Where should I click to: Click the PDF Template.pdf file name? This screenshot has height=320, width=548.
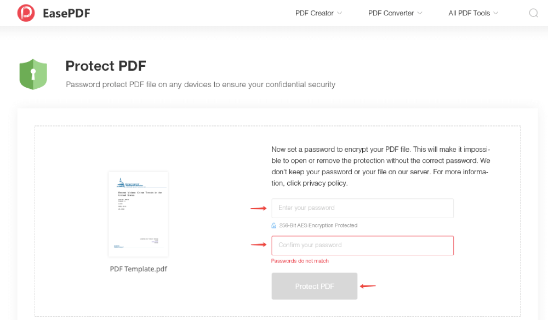coord(138,269)
